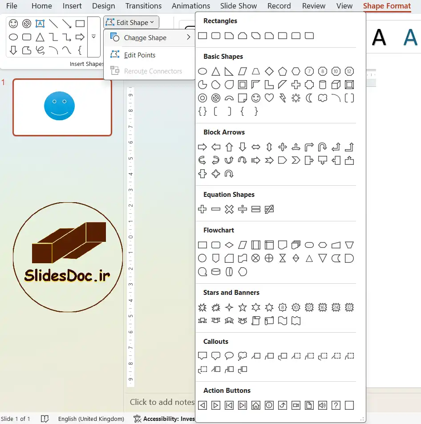Expand the Change Shape submenu arrow
Image resolution: width=421 pixels, height=424 pixels.
(188, 38)
